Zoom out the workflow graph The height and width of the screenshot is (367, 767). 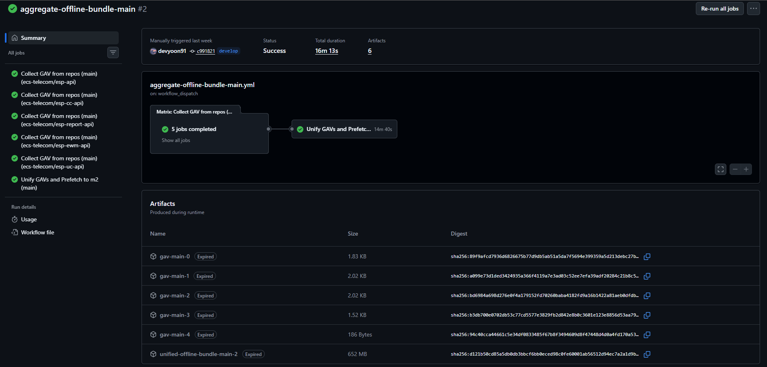735,169
